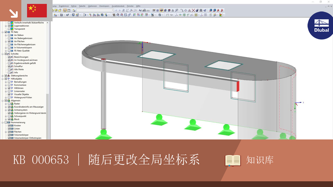The image size is (333, 187).
Task: Click the Hilfsobjekte pin icon
Action: pyautogui.click(x=9, y=79)
